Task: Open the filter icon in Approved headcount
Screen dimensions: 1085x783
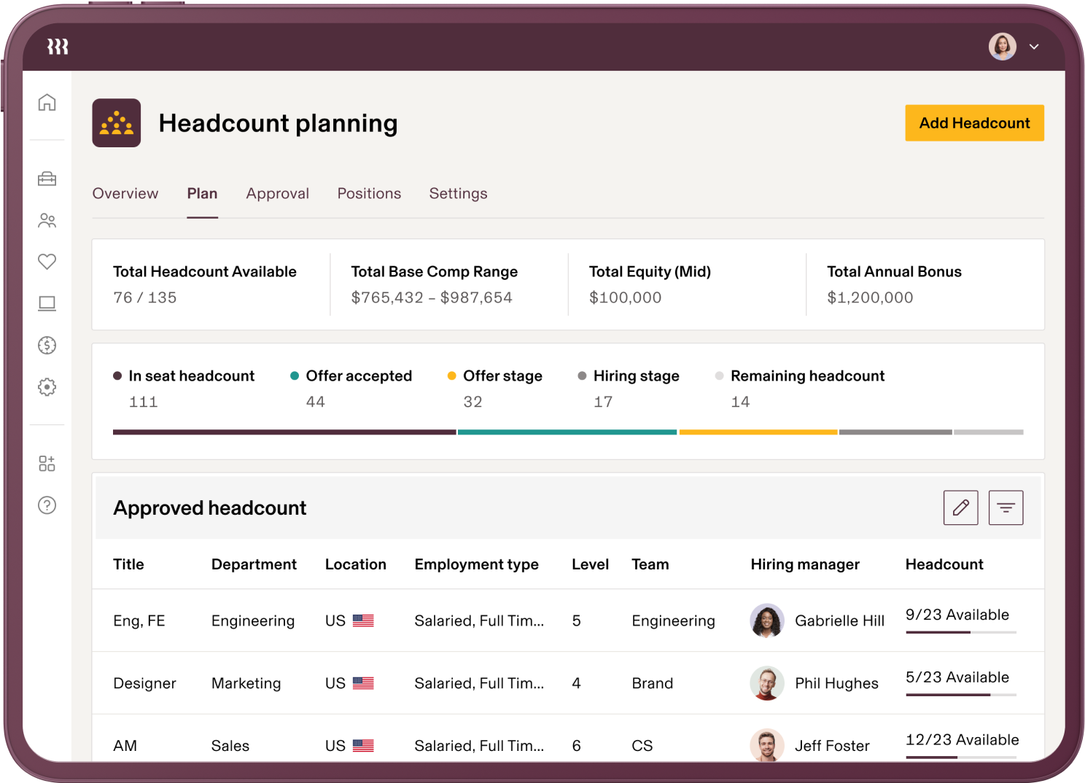Action: click(x=1006, y=507)
